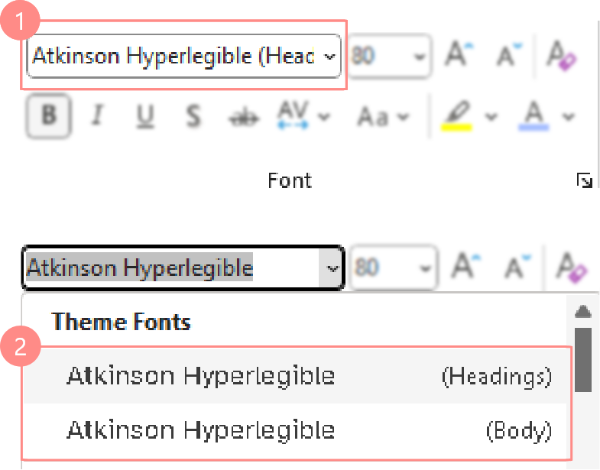Viewport: 600px width, 470px height.
Task: Click the Theme Fonts header text
Action: point(121,322)
